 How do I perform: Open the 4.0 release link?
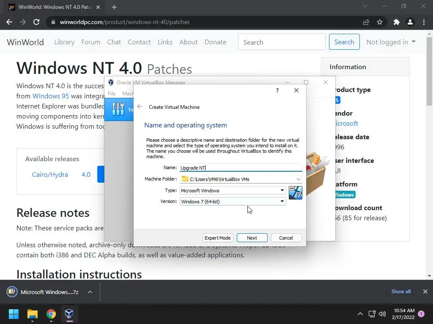click(86, 174)
